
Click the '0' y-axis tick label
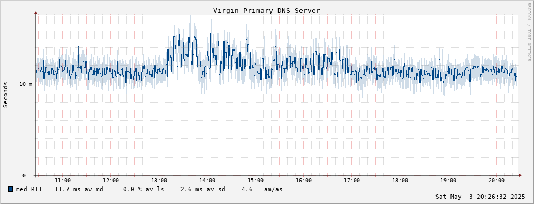click(x=24, y=176)
